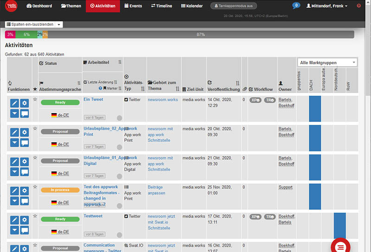This screenshot has width=371, height=252.
Task: Open Themen menu
Action: pyautogui.click(x=71, y=6)
